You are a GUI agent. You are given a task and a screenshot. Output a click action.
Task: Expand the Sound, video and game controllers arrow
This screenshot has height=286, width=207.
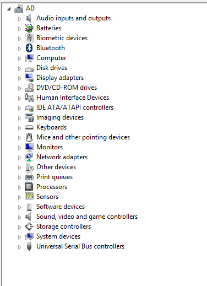19,217
